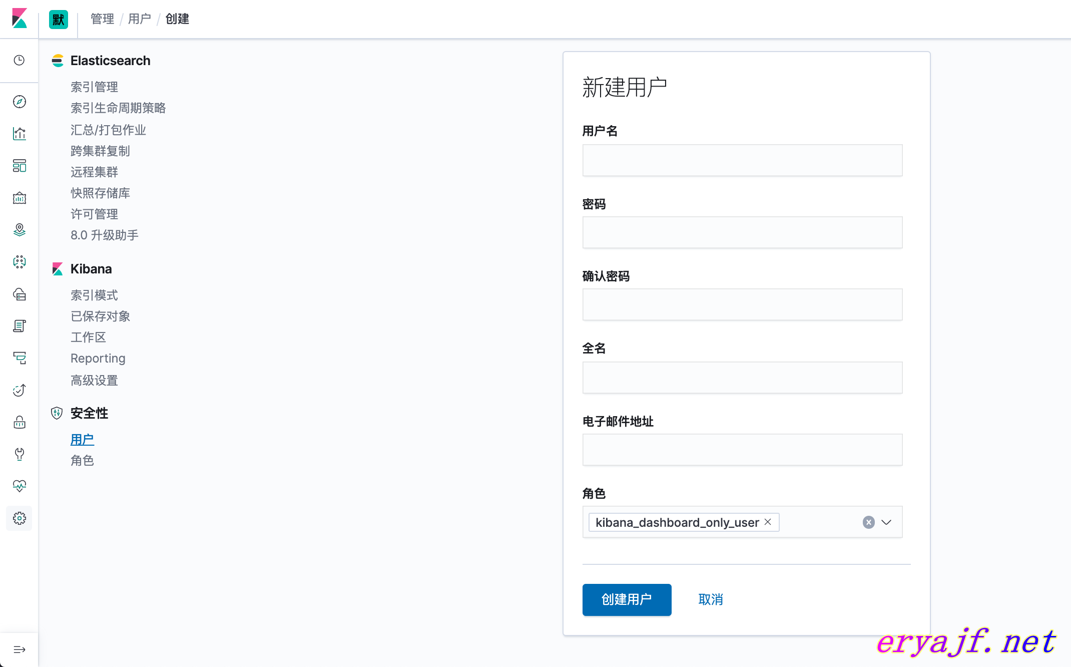
Task: Expand the side navigation bar
Action: (20, 649)
